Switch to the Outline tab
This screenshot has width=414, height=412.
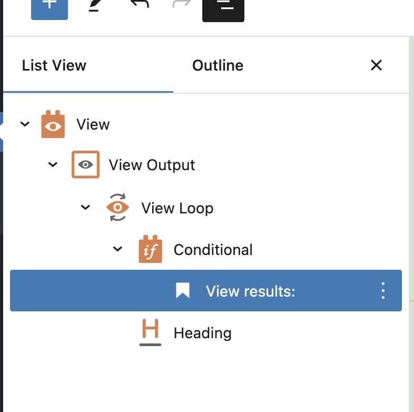pos(218,65)
